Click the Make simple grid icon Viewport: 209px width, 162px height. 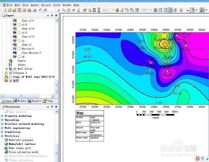click(x=6, y=148)
